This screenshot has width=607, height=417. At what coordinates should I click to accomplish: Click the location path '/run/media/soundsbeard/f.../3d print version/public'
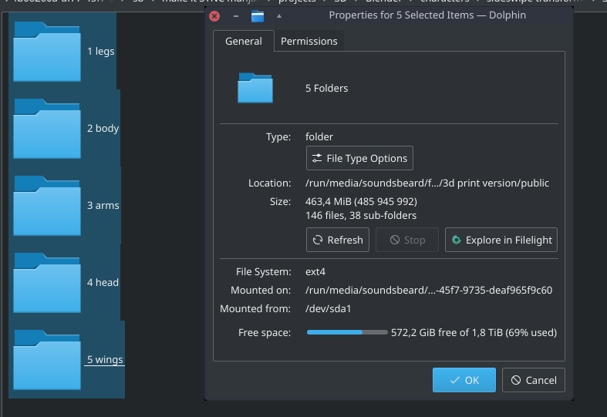coord(427,183)
